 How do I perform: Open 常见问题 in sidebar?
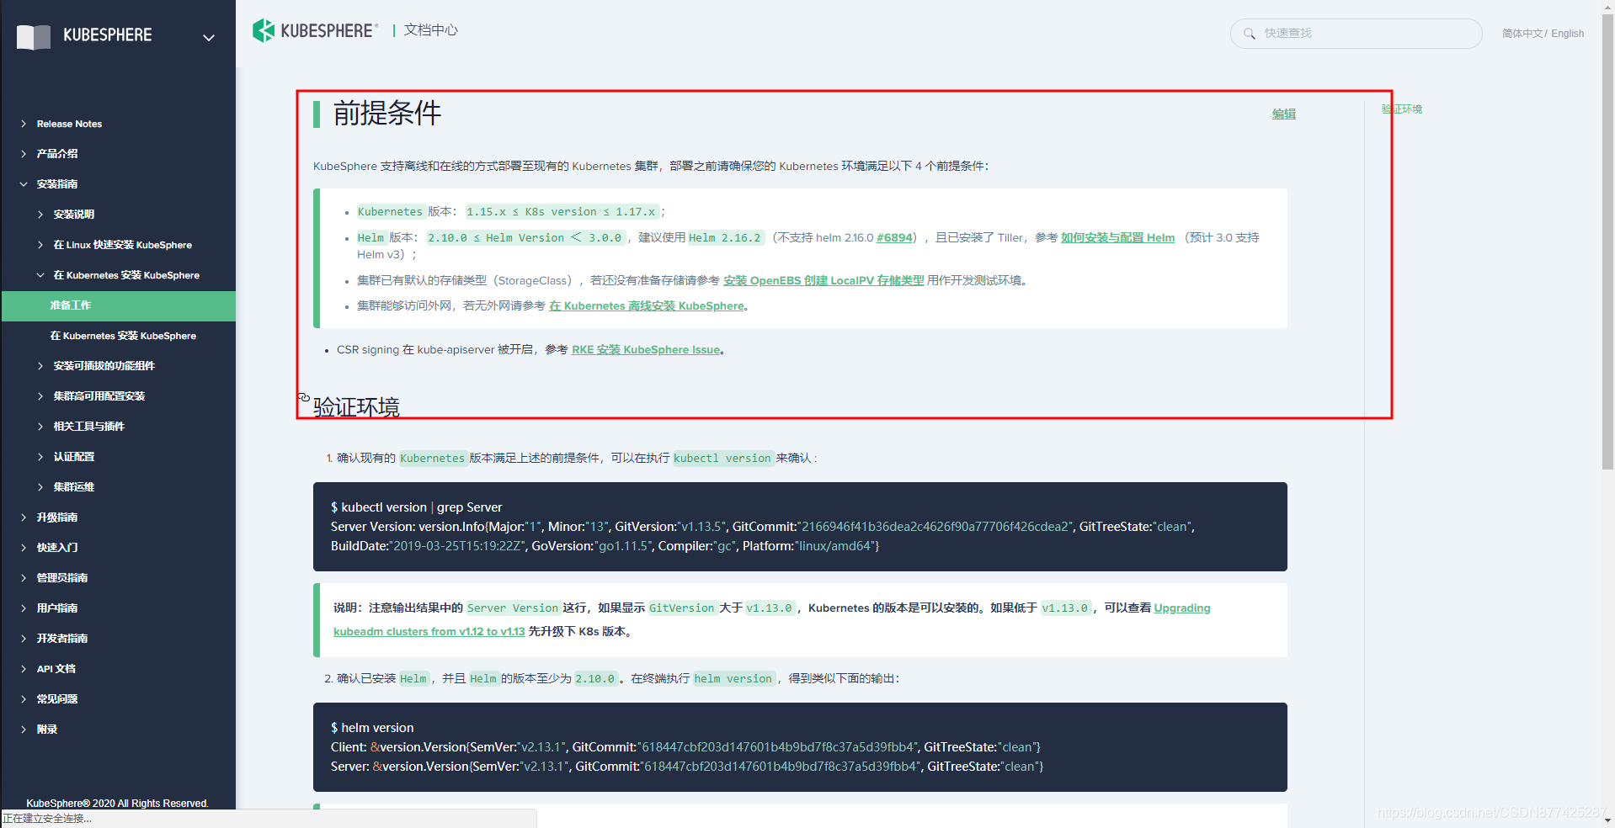pyautogui.click(x=57, y=699)
